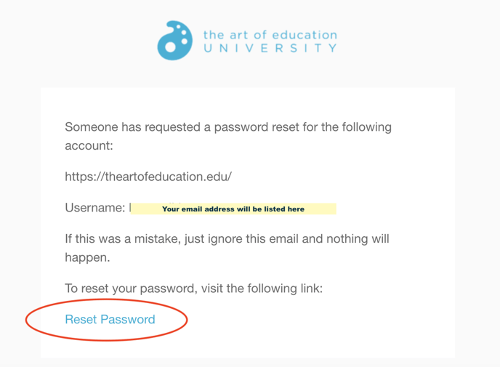The height and width of the screenshot is (367, 500).
Task: Click the word "account:" in first paragraph
Action: tap(89, 146)
